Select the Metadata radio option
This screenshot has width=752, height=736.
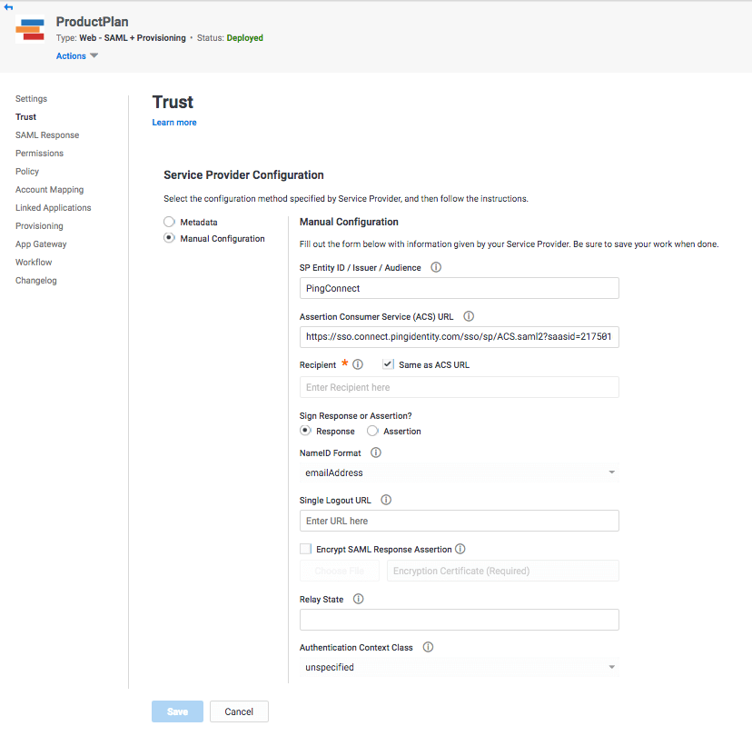(x=169, y=222)
